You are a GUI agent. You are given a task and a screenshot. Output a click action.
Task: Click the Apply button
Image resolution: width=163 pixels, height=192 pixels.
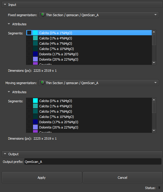(x=42, y=177)
